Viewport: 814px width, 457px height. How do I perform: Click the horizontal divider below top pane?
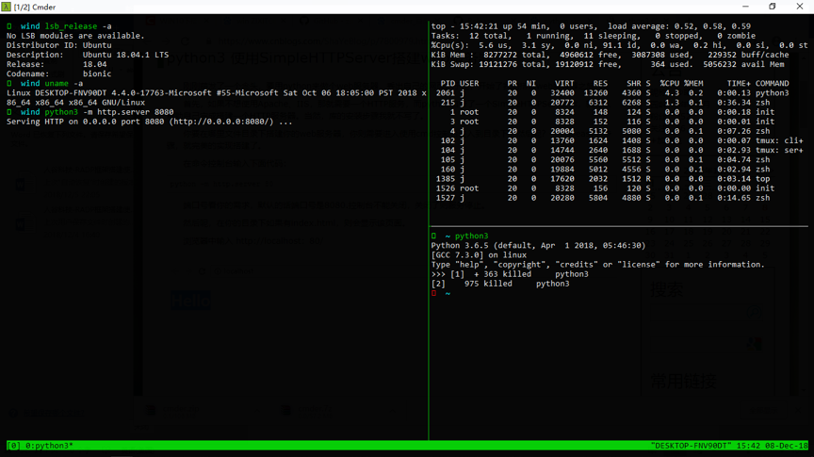click(619, 226)
